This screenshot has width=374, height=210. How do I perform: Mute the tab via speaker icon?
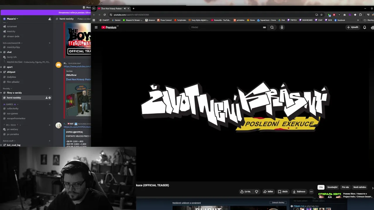coord(125,8)
